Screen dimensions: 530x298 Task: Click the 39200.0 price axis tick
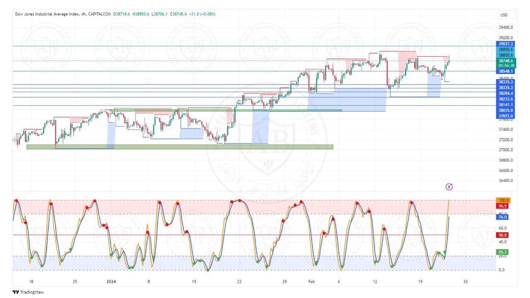point(506,37)
